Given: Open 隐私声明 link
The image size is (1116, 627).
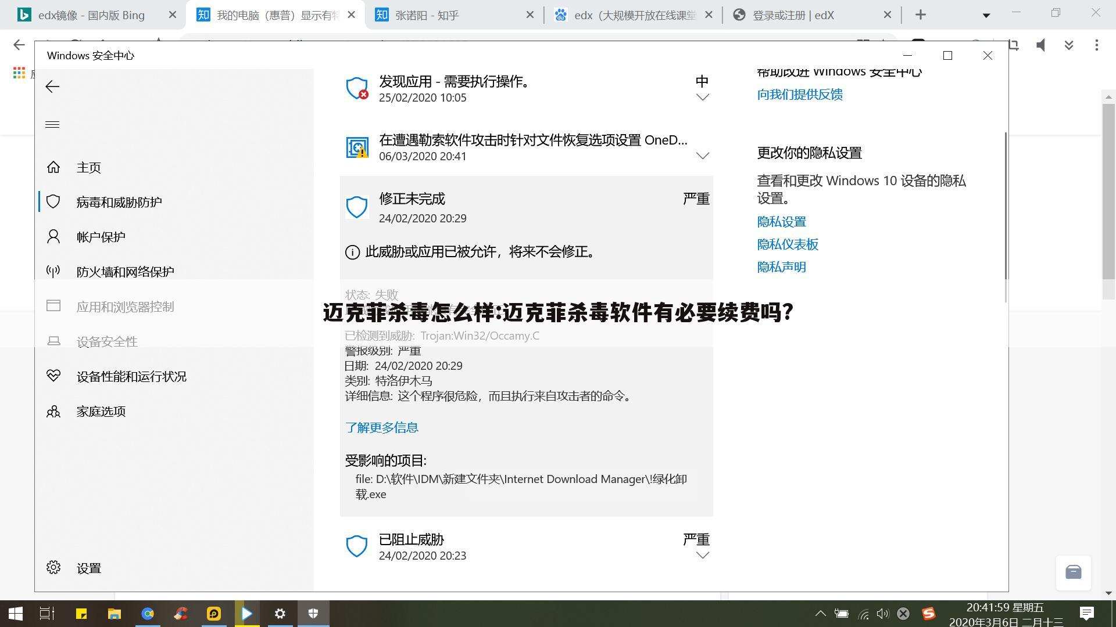Looking at the screenshot, I should (x=782, y=267).
